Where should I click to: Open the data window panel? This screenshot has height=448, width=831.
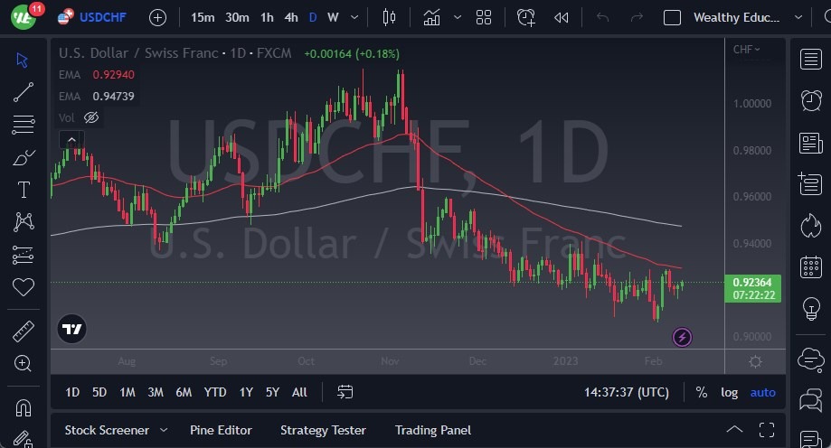tap(810, 183)
